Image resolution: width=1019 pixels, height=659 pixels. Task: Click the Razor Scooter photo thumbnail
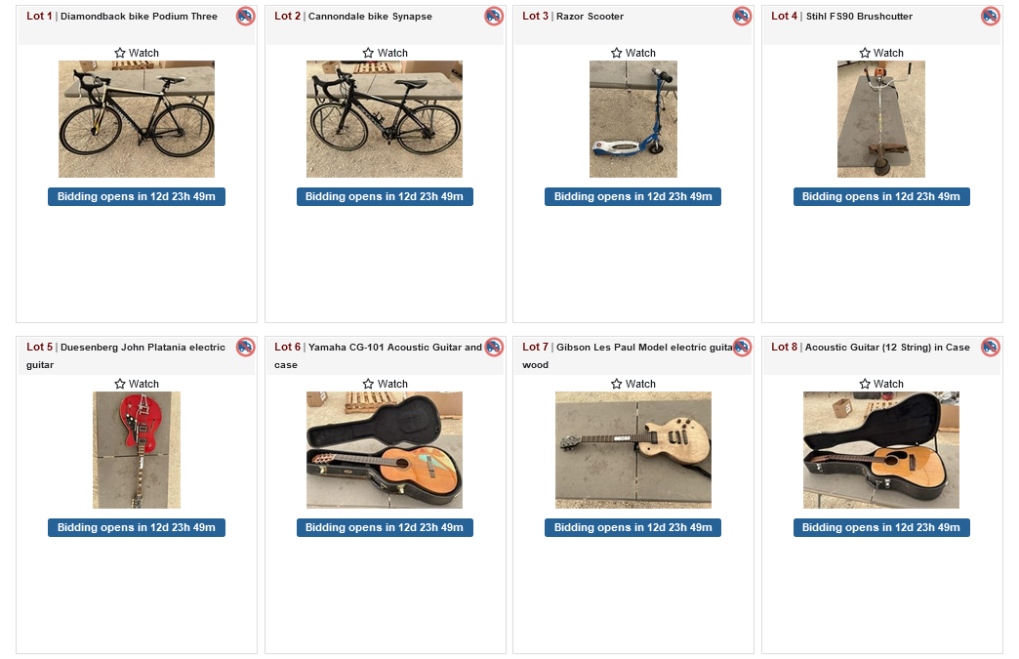pyautogui.click(x=632, y=118)
